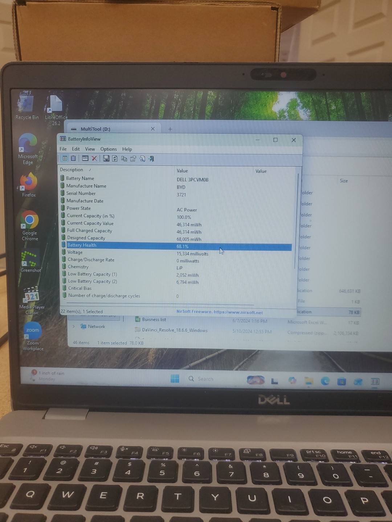Open Microsoft Store from the taskbar
This screenshot has width=392, height=522.
(342, 381)
